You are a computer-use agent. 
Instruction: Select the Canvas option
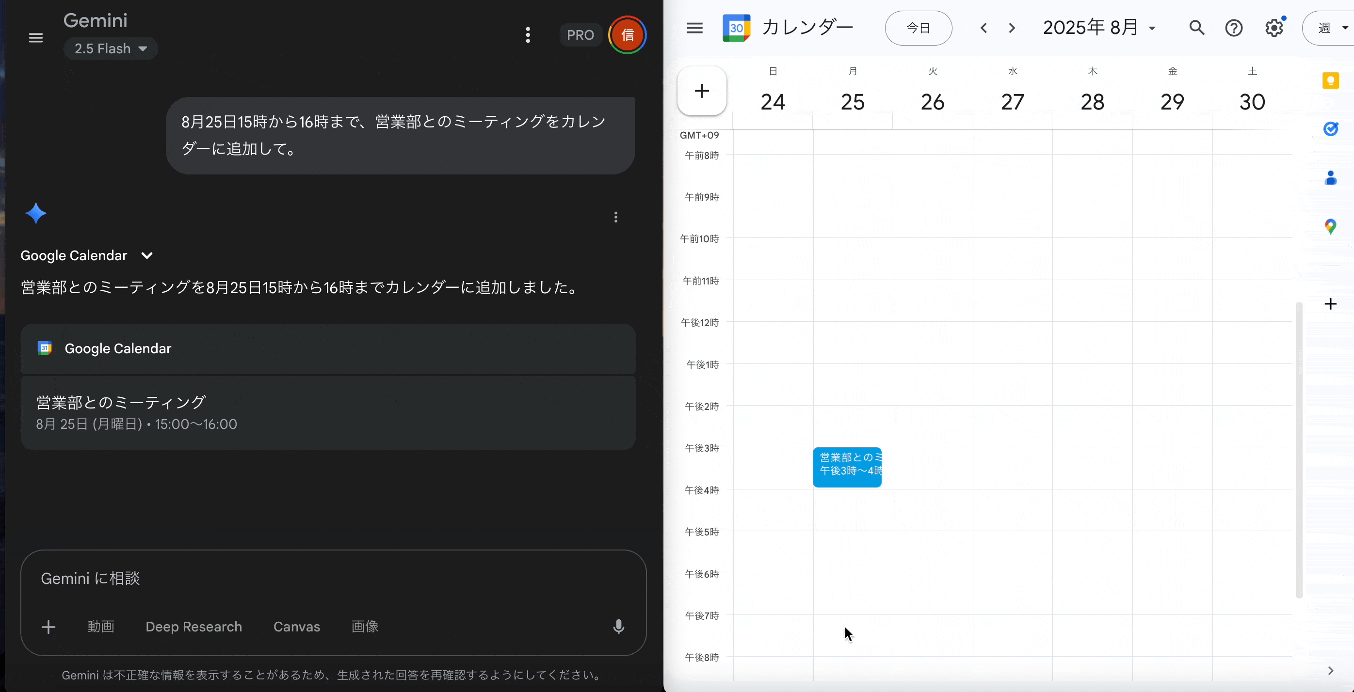click(x=296, y=627)
